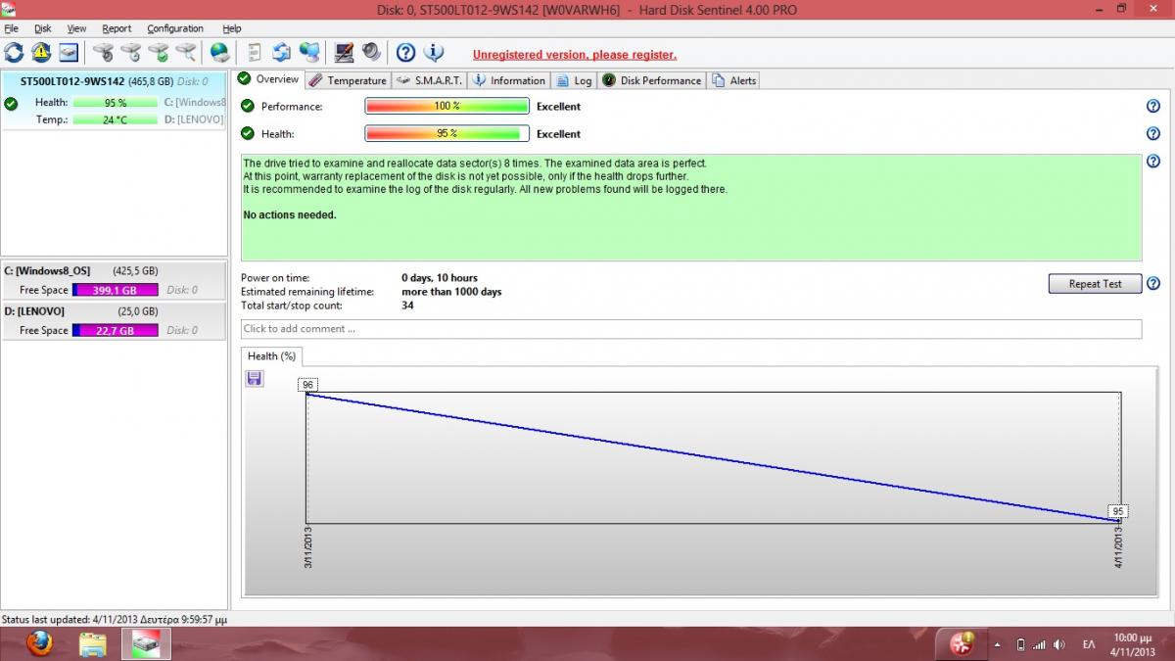1175x661 pixels.
Task: Click the ΕΛ language indicator in tray
Action: (x=1089, y=645)
